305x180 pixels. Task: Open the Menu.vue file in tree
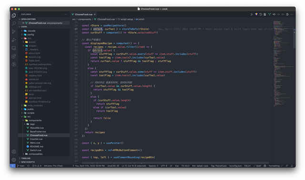[x=35, y=143]
